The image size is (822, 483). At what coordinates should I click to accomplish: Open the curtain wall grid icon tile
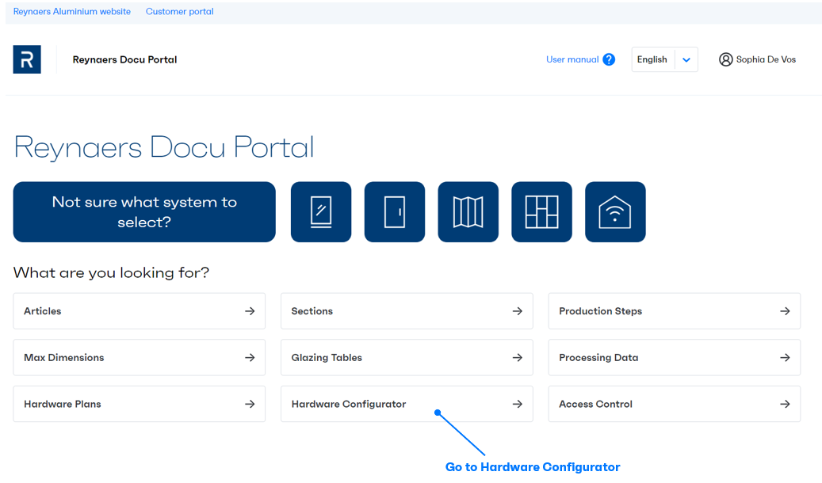point(541,211)
